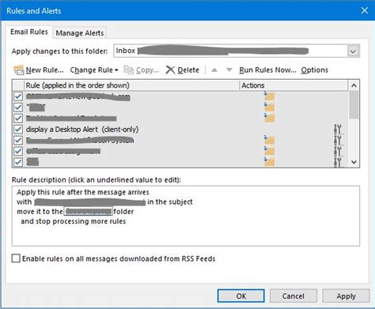Viewport: 375px width, 309px height.
Task: Click the Rule (applied in the order shown) header
Action: click(131, 85)
